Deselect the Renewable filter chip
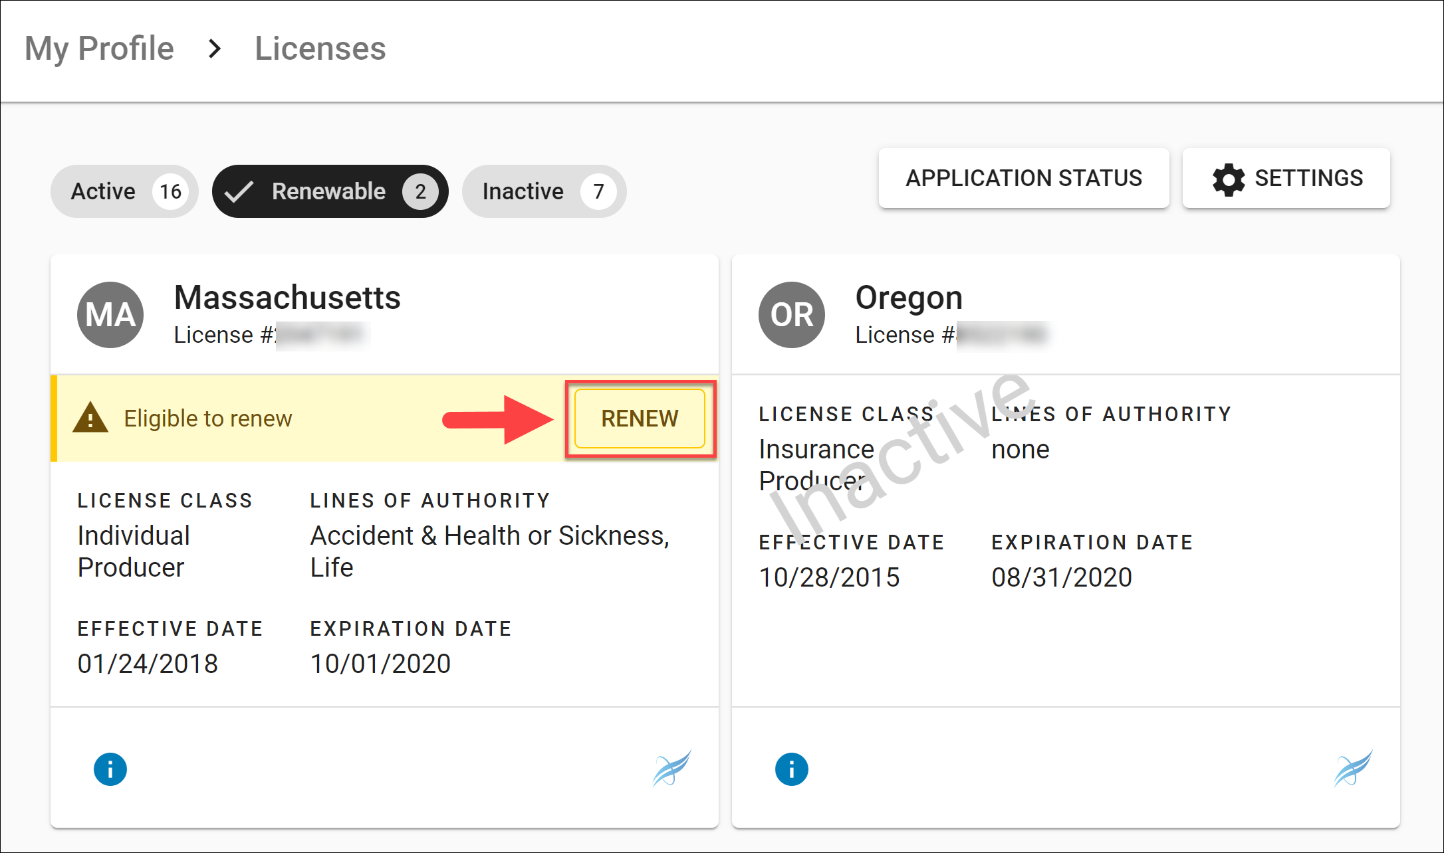 pos(330,191)
